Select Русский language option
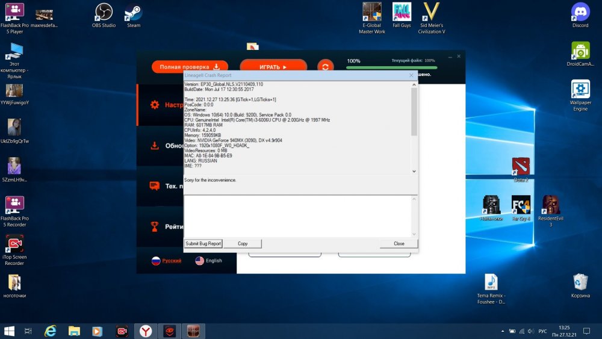Viewport: 602px width, 339px height. (x=166, y=261)
